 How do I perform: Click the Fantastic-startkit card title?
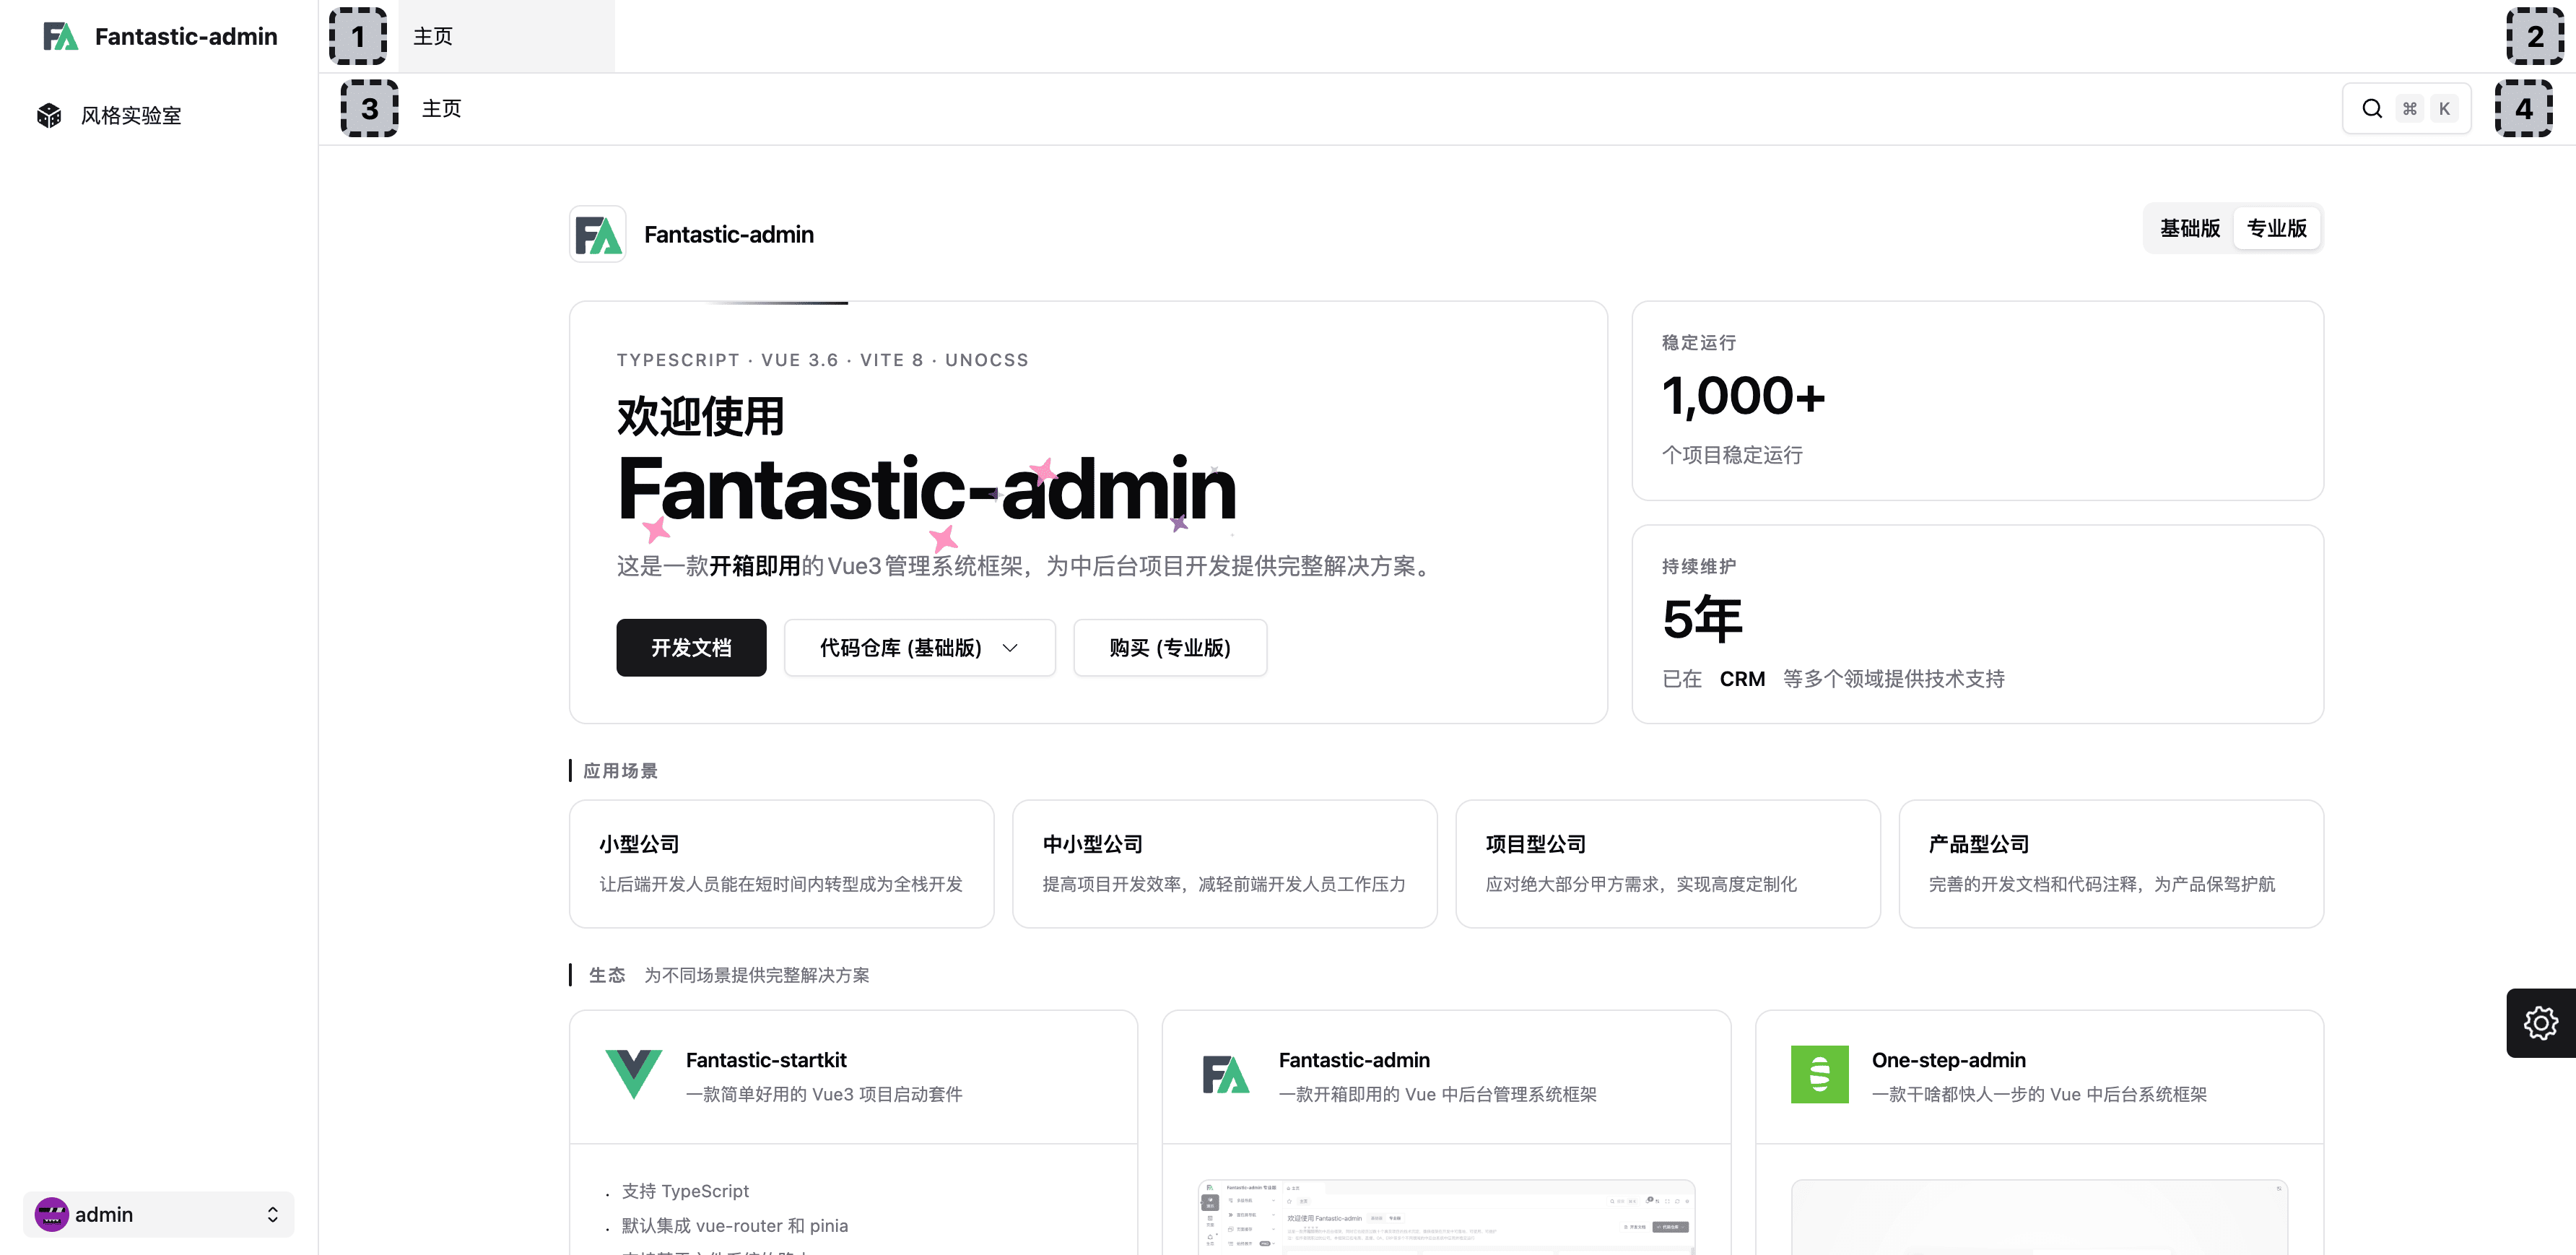pyautogui.click(x=766, y=1060)
